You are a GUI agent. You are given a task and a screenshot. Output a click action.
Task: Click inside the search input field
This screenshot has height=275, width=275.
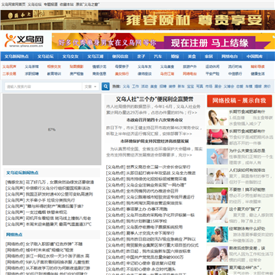44,86
